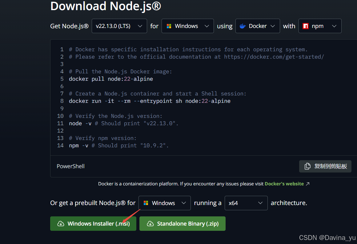This screenshot has width=357, height=244.
Task: Download the Windows Installer (.msi)
Action: point(93,223)
